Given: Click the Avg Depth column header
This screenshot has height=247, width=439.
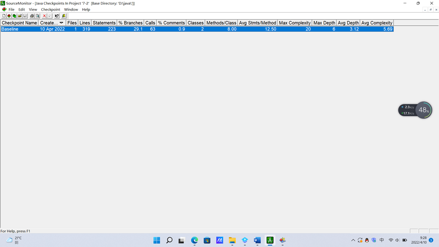Looking at the screenshot, I should tap(348, 23).
